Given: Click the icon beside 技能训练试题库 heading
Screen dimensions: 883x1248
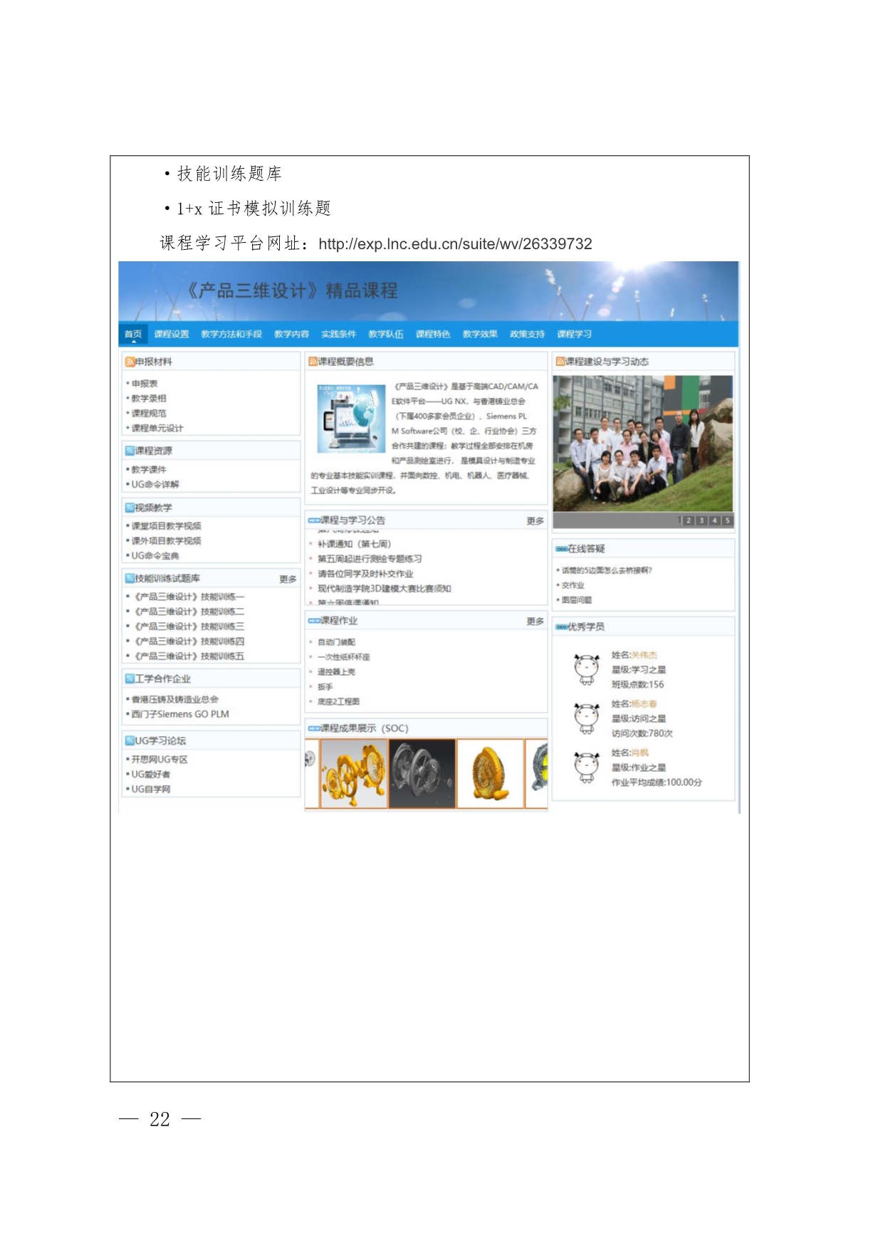Looking at the screenshot, I should click(x=130, y=578).
